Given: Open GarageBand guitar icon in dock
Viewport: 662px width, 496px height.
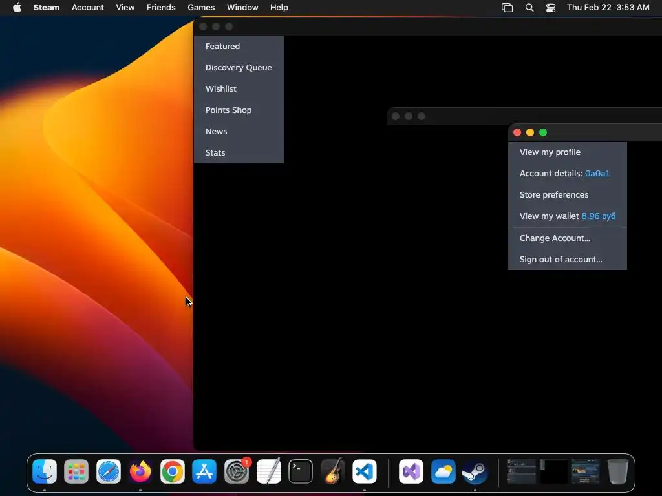Looking at the screenshot, I should [x=333, y=471].
